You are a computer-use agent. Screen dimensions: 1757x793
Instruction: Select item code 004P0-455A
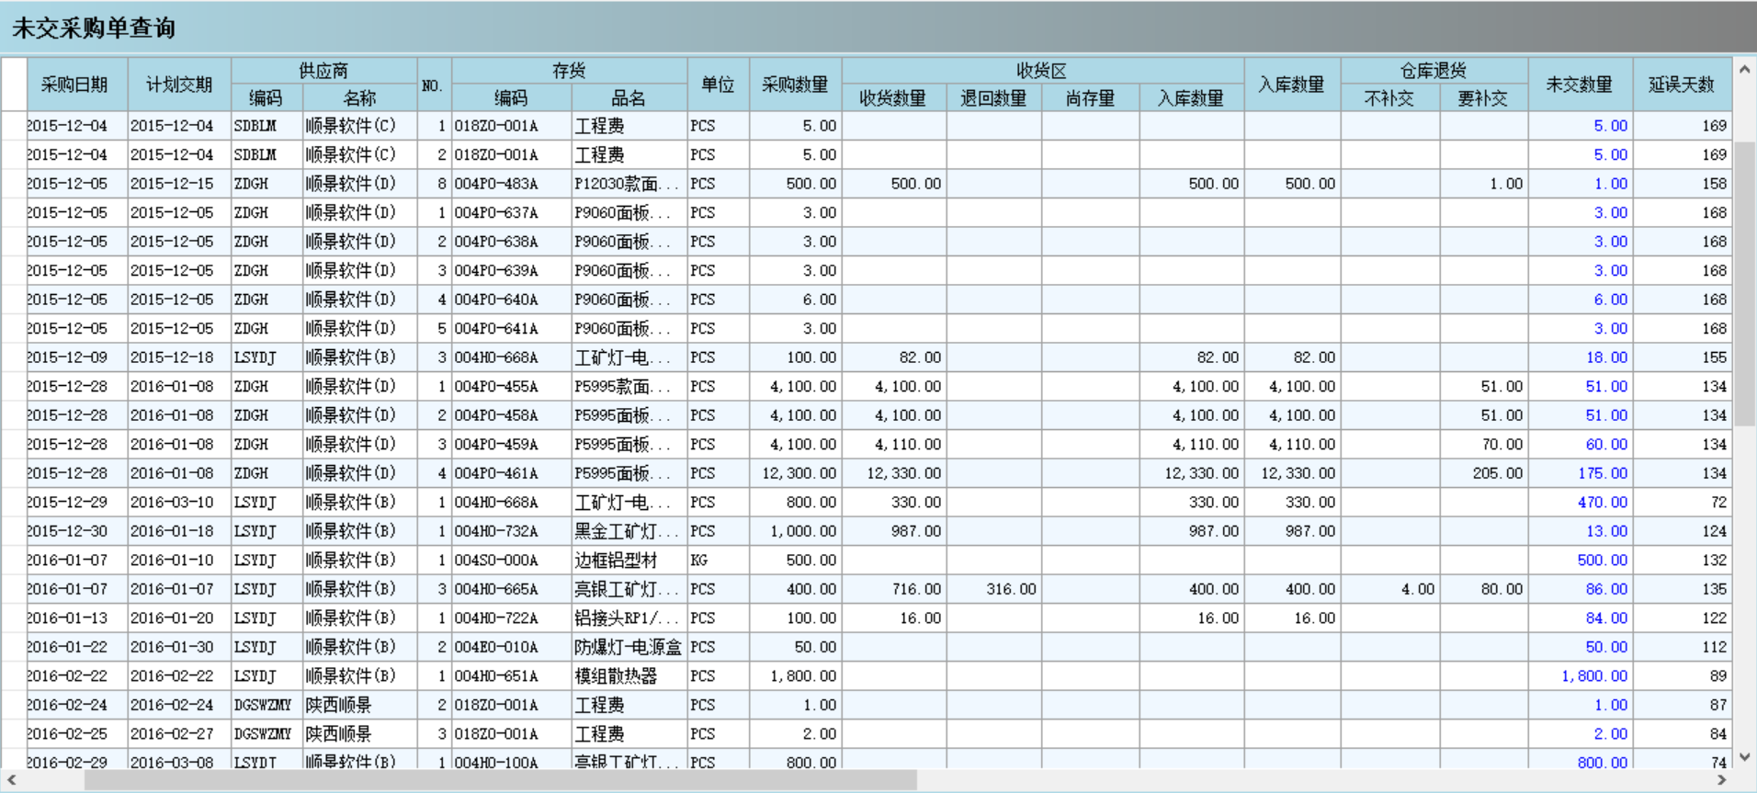point(511,387)
